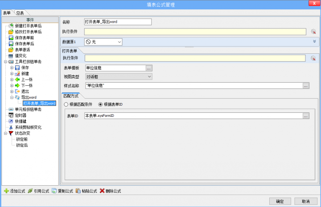Browse 表单模板 with ellipsis button
The height and width of the screenshot is (207, 321).
[x=148, y=68]
